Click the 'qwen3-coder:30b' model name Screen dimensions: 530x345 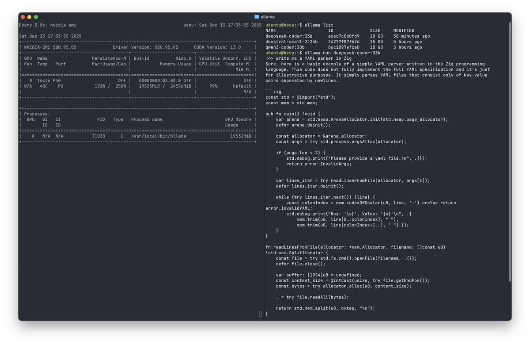(x=285, y=47)
